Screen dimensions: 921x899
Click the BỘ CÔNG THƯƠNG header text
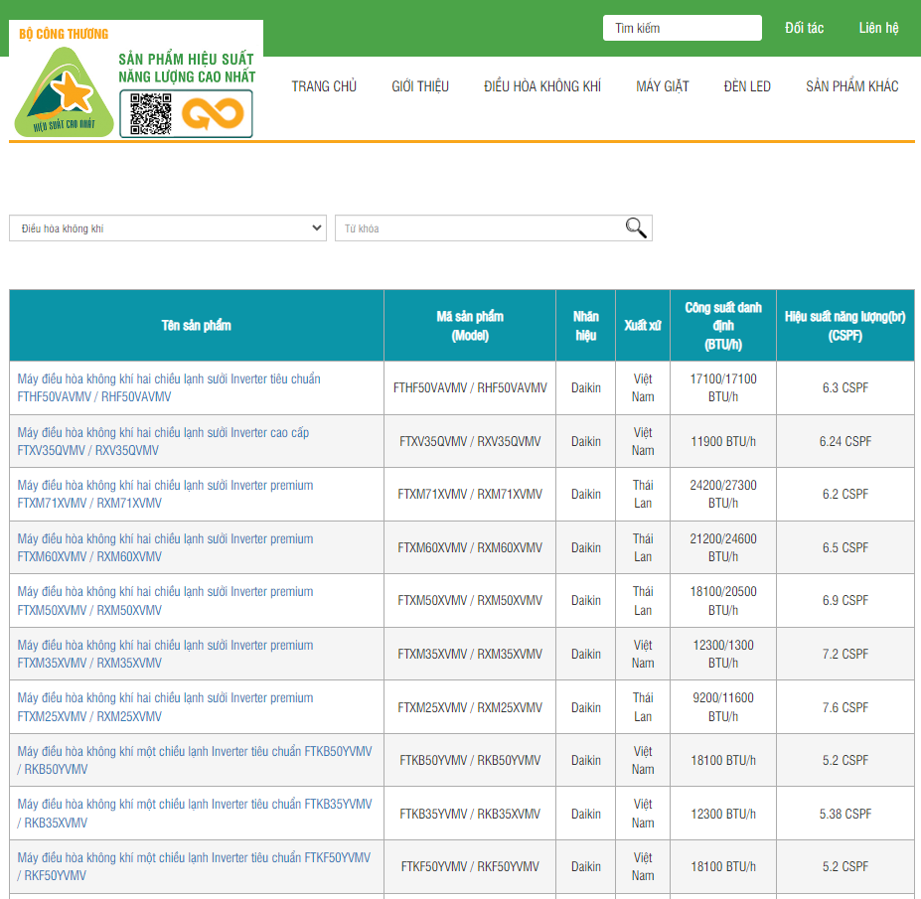(64, 34)
